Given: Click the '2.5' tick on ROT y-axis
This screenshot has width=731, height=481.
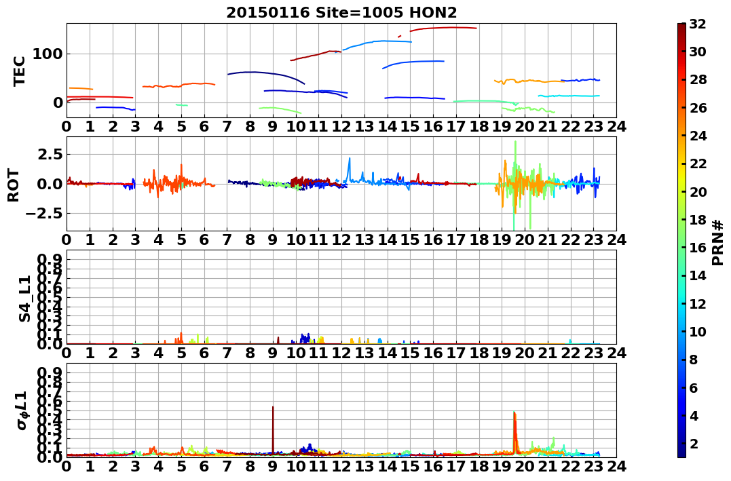Looking at the screenshot, I should [x=50, y=154].
